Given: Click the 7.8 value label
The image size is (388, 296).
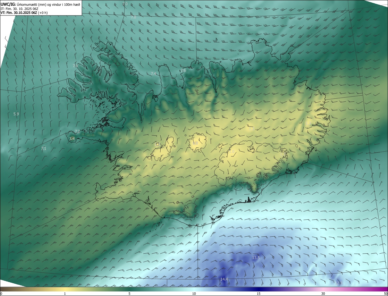Looking at the screenshot, I should pyautogui.click(x=133, y=17).
